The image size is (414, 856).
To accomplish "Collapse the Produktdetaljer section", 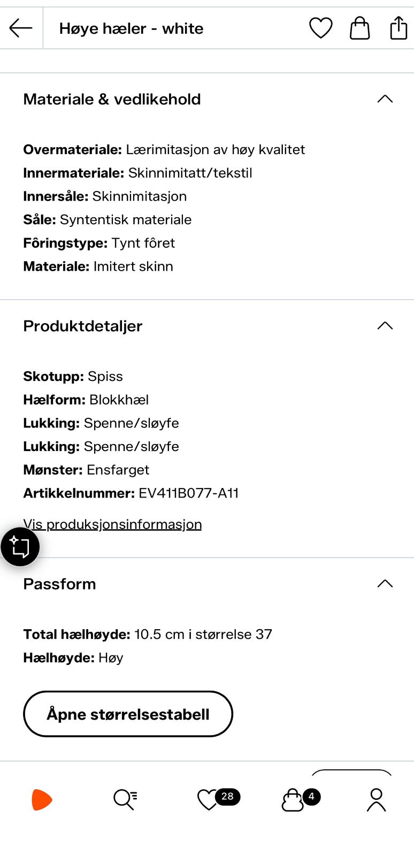I will [385, 326].
